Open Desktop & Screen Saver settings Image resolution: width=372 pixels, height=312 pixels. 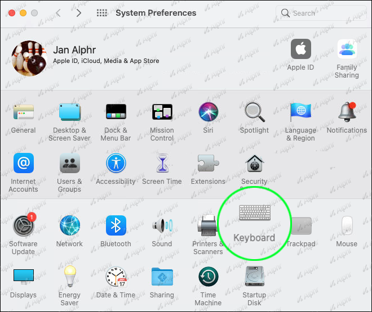[x=69, y=112]
